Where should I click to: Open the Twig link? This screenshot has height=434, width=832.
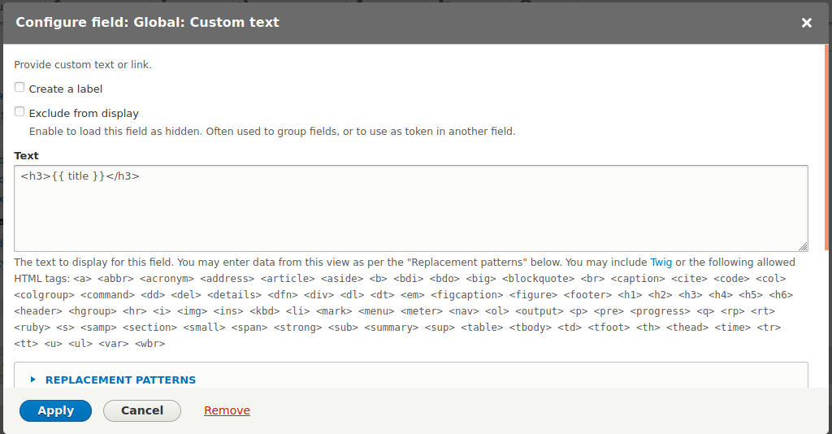click(661, 263)
